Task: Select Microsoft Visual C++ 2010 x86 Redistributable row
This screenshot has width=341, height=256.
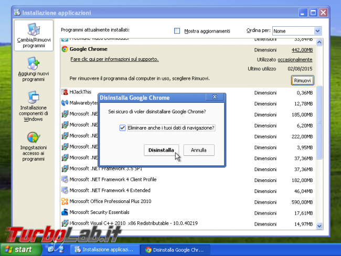Action: coord(188,223)
